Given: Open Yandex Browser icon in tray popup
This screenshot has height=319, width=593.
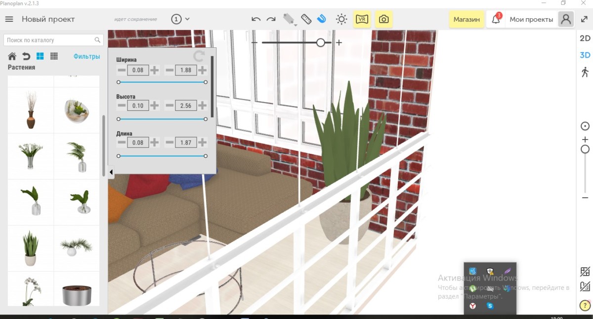Looking at the screenshot, I should (473, 306).
